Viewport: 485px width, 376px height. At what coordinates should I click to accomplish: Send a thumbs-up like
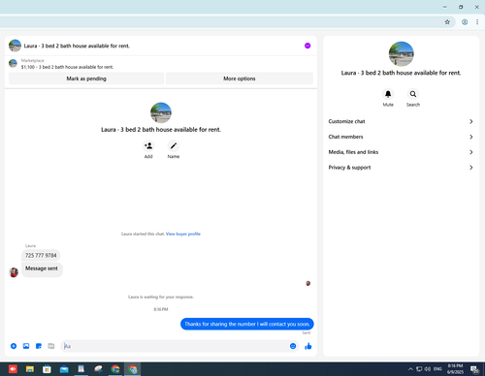(308, 346)
